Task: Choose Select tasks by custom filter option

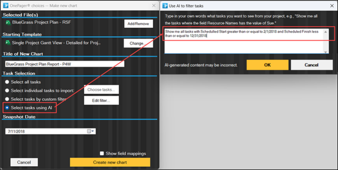Action: click(7, 99)
